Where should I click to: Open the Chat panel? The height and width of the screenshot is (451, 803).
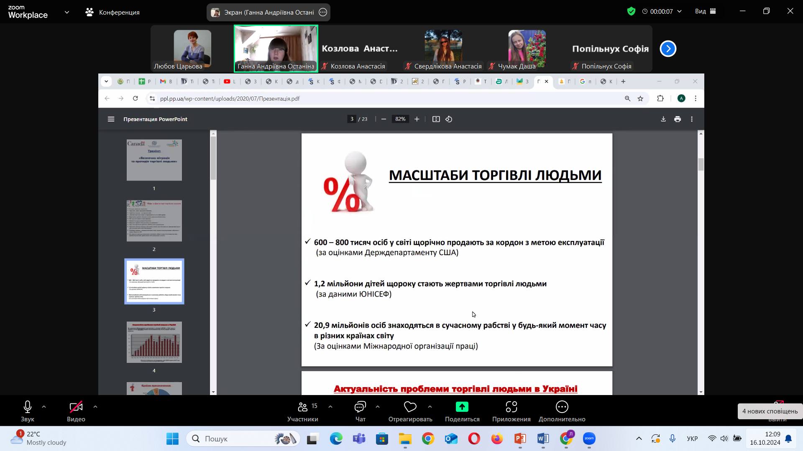pos(360,407)
